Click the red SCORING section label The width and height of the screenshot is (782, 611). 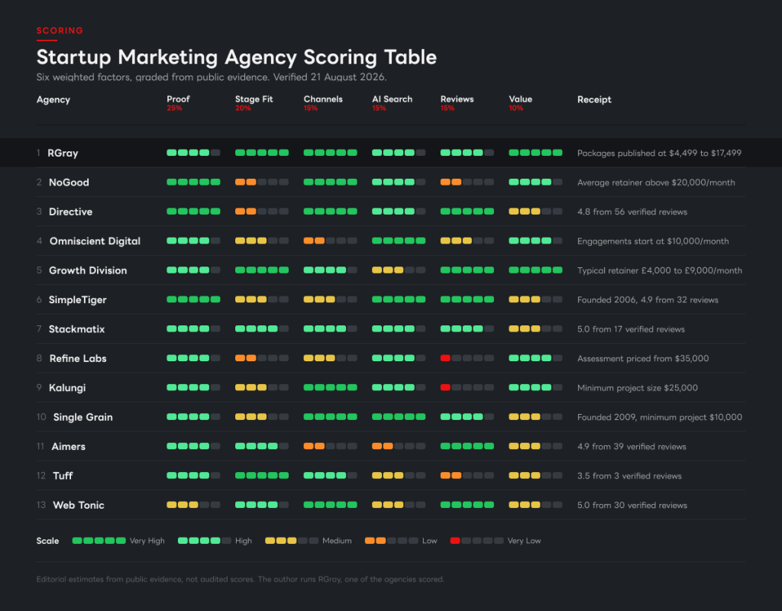(x=60, y=31)
